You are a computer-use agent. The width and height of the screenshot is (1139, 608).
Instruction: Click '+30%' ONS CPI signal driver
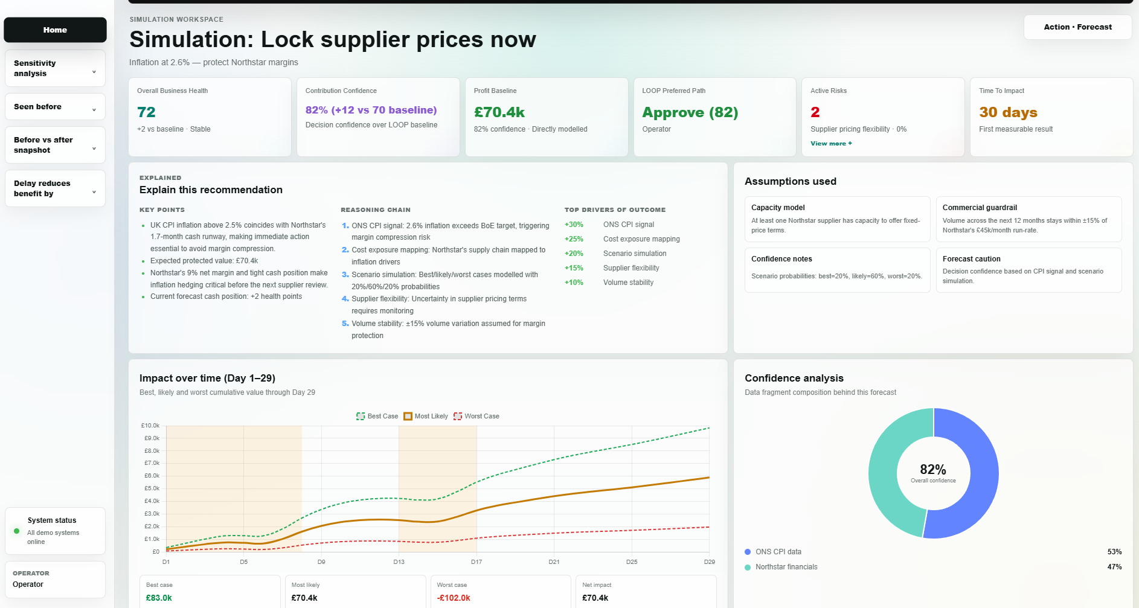pos(574,225)
